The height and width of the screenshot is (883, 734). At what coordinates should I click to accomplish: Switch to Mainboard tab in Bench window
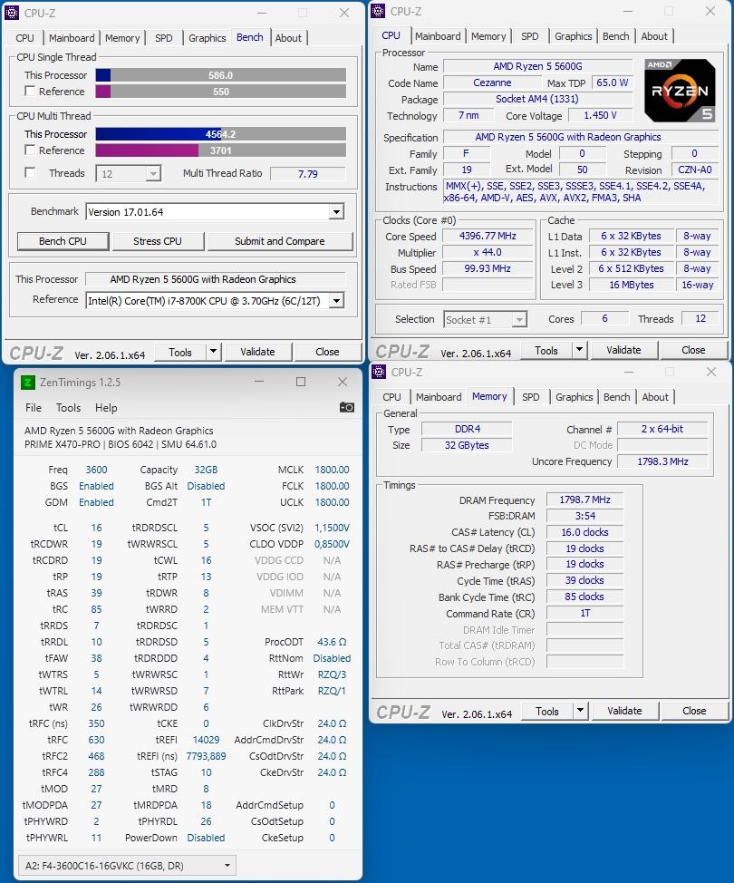[x=72, y=38]
